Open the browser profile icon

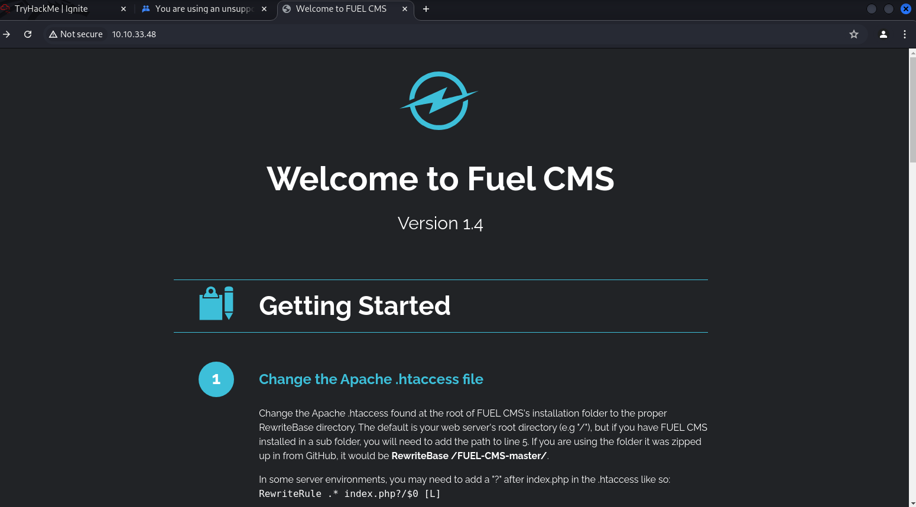[x=883, y=34]
